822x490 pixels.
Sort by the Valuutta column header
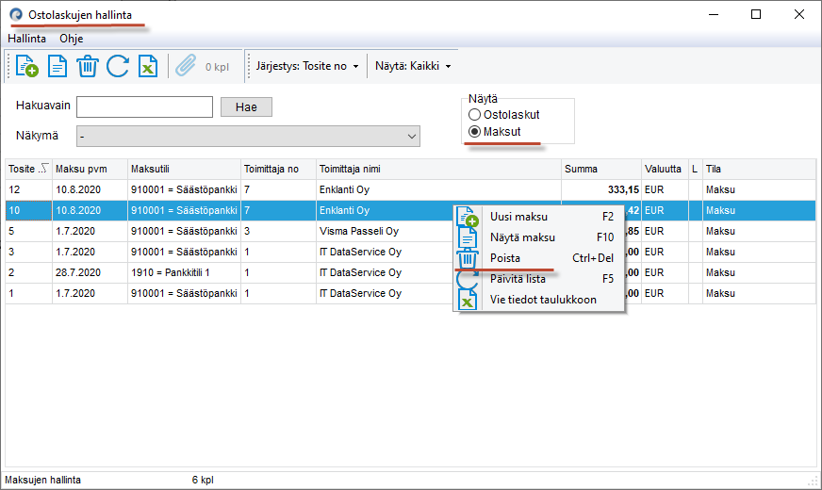click(665, 169)
